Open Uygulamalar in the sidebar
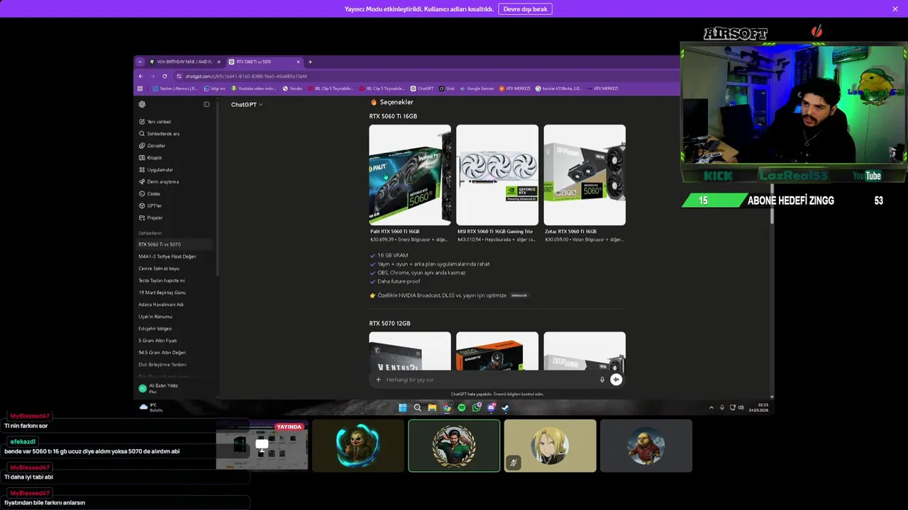 click(175, 170)
